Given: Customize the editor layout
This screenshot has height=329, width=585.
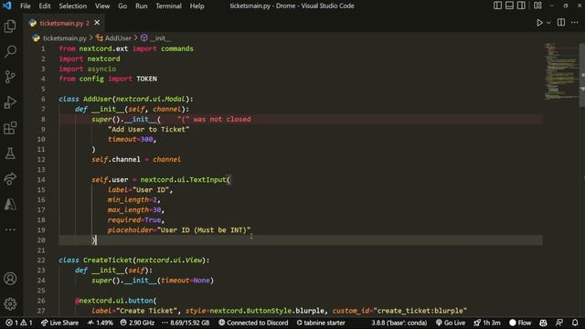Looking at the screenshot, I should 537,5.
